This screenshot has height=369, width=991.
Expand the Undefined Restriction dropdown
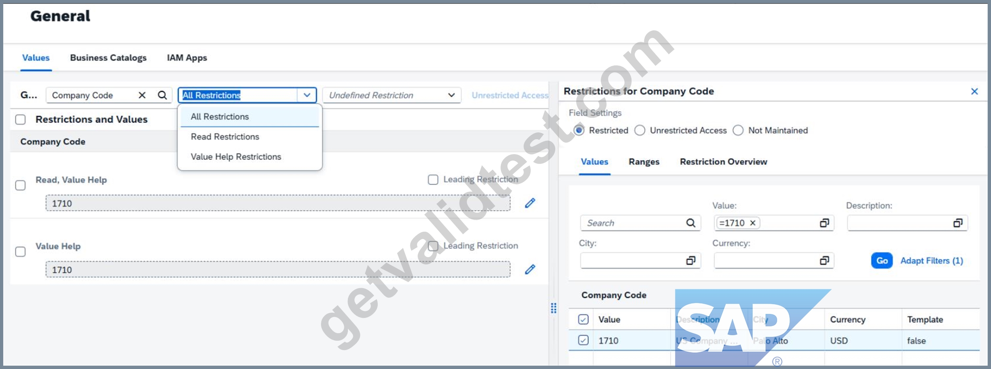click(451, 95)
